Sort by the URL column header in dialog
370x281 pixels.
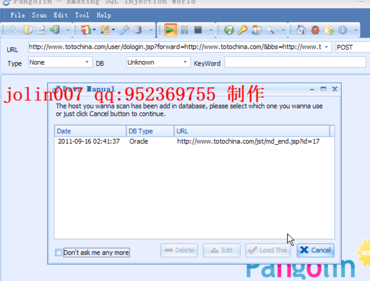(252, 131)
